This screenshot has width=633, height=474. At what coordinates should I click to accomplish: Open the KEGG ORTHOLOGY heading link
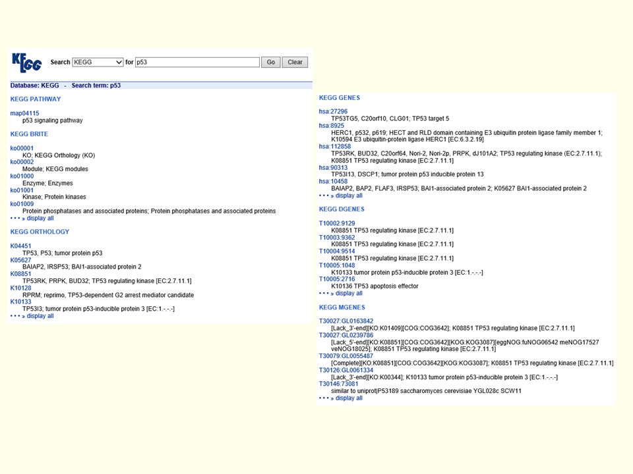[40, 232]
